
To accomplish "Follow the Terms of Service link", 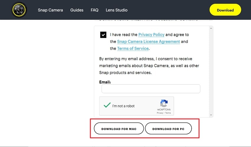I will point(133,49).
